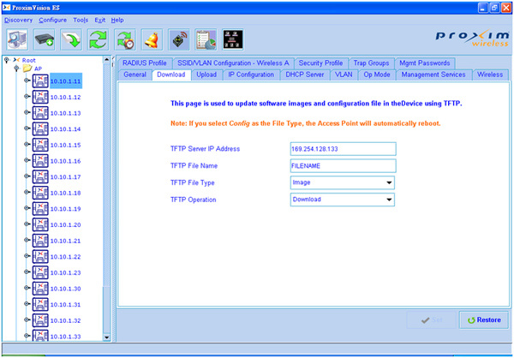Switch to the Upload tab

(206, 75)
